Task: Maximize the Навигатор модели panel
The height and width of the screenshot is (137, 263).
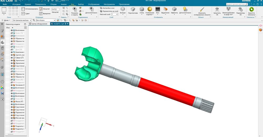Action: click(x=25, y=24)
